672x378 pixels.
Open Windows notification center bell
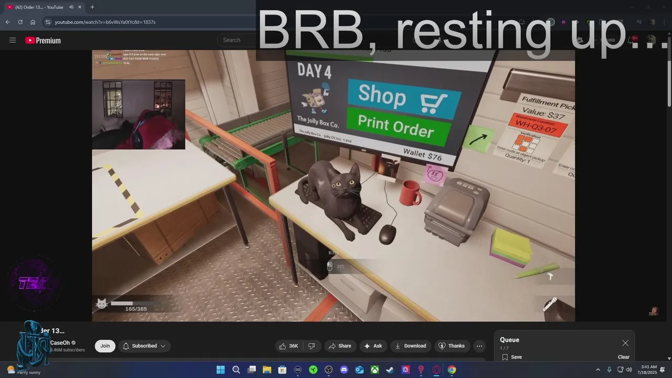663,370
